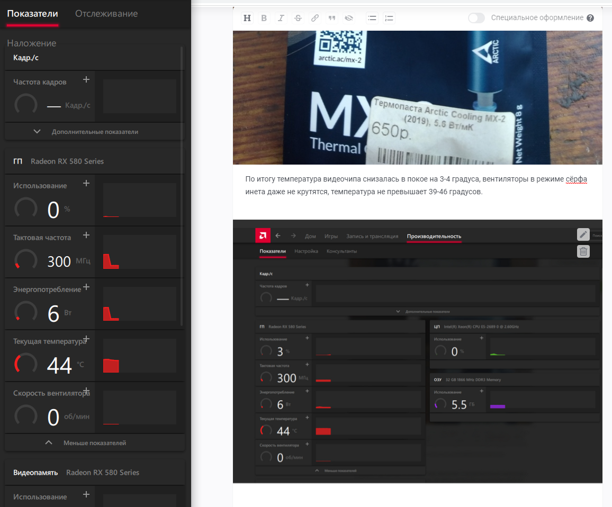Add Частота кадров metric with plus
The height and width of the screenshot is (507, 612).
[x=86, y=79]
